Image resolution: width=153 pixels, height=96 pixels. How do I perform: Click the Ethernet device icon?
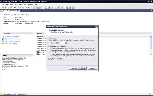(37, 53)
